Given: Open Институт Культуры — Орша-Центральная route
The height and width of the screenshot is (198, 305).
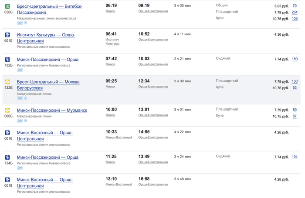Looking at the screenshot, I should point(46,38).
